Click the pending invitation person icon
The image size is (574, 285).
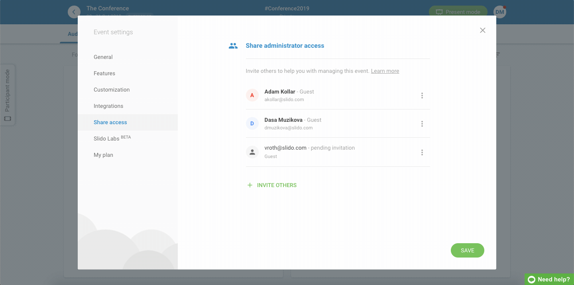(x=252, y=152)
